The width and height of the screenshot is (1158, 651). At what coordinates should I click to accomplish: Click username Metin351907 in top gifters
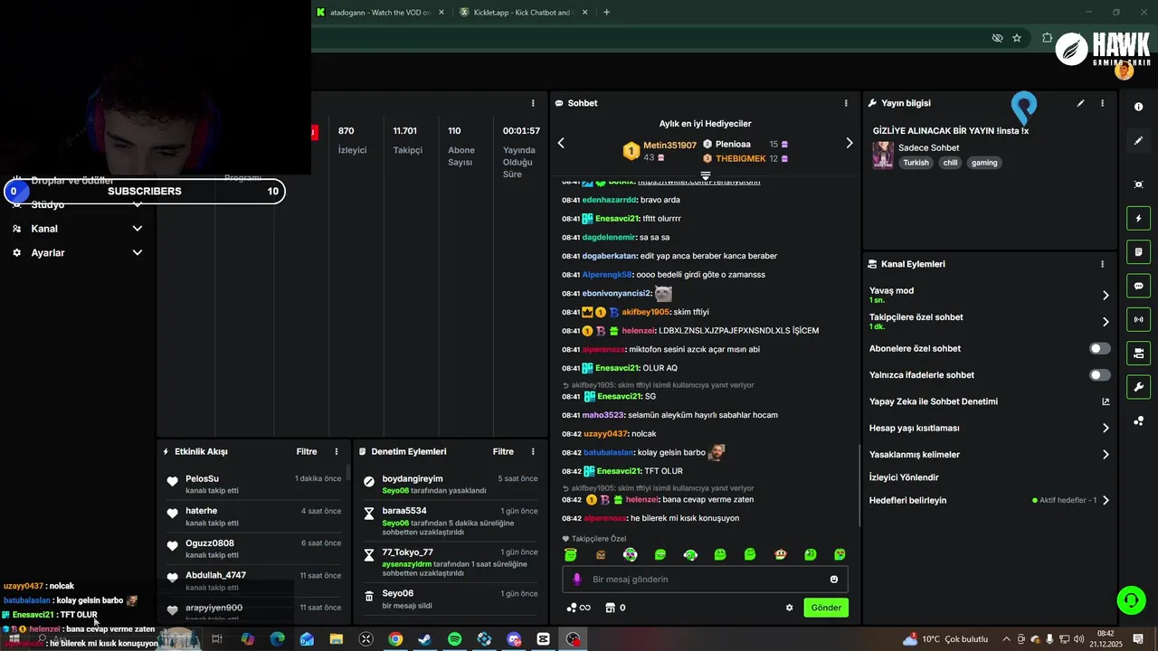(669, 145)
